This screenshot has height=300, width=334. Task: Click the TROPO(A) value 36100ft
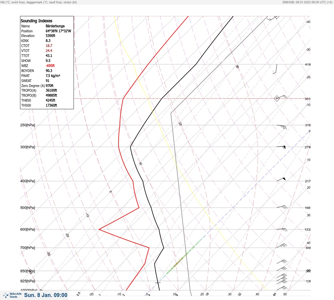click(x=51, y=90)
